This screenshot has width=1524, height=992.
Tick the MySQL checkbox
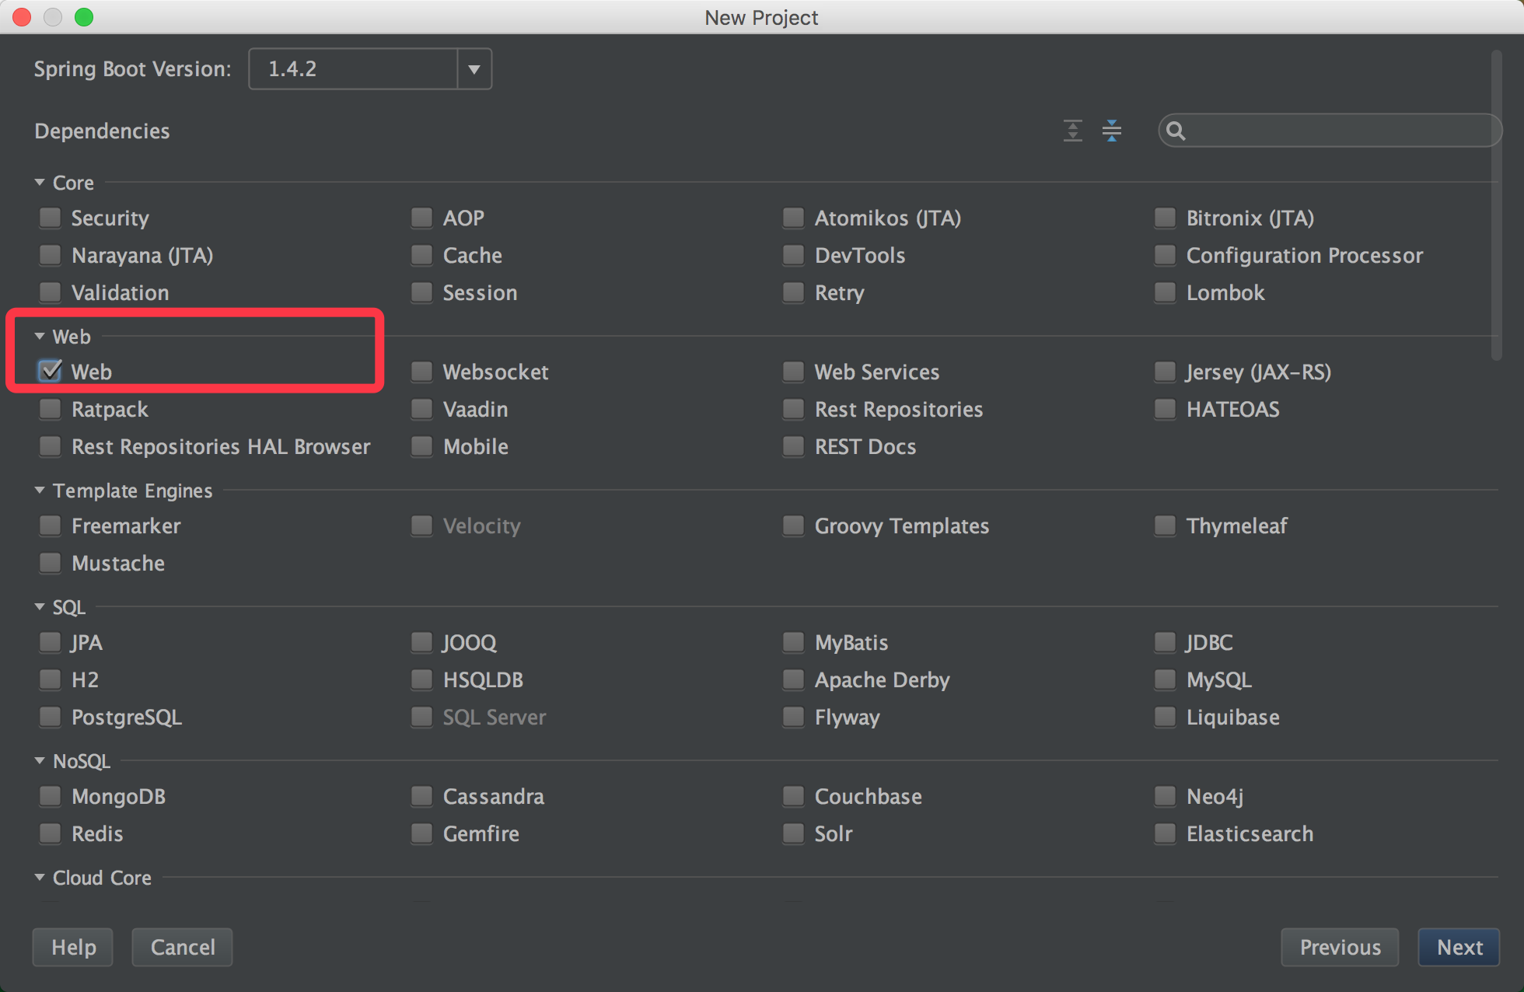tap(1166, 679)
